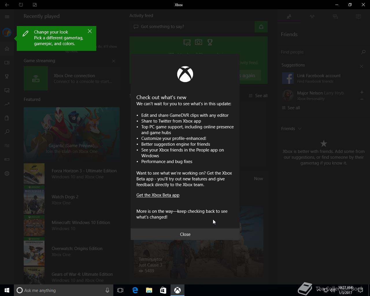
Task: Open Watch Dogs 2 game entry
Action: pos(72,200)
